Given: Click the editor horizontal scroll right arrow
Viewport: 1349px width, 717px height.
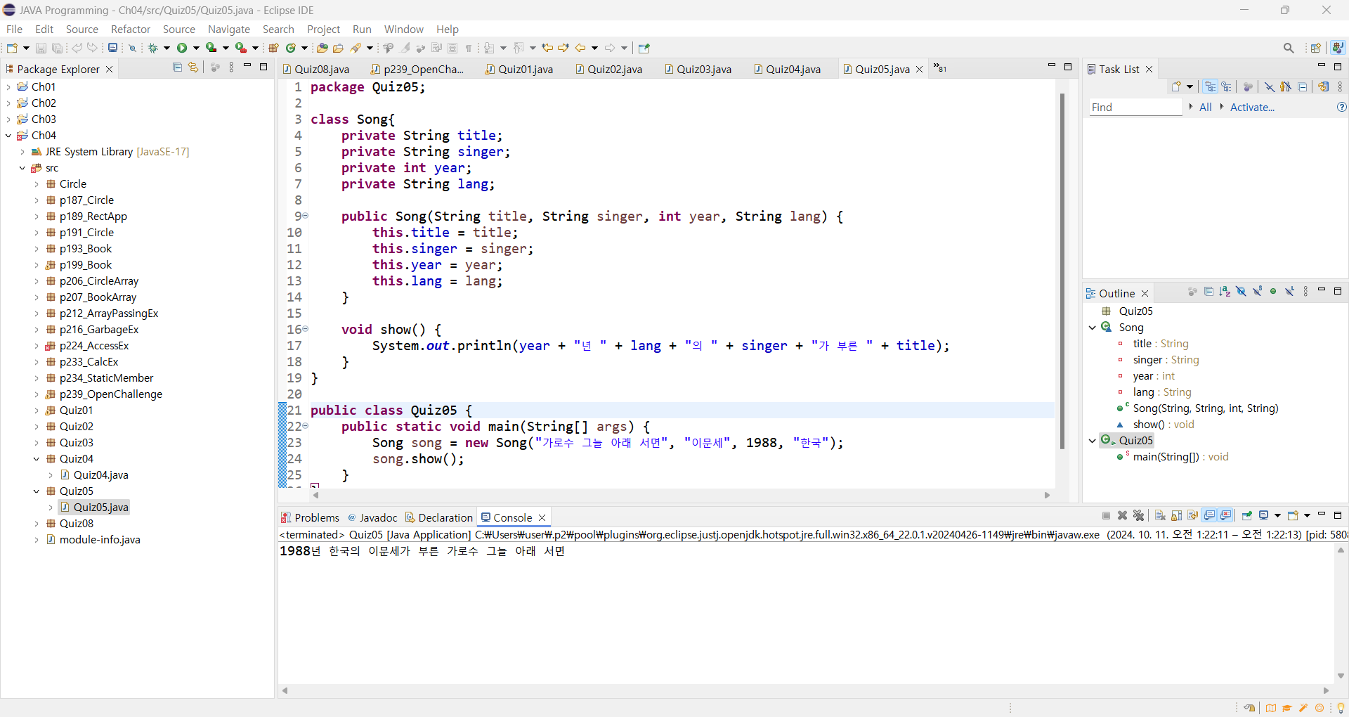Looking at the screenshot, I should 1047,495.
